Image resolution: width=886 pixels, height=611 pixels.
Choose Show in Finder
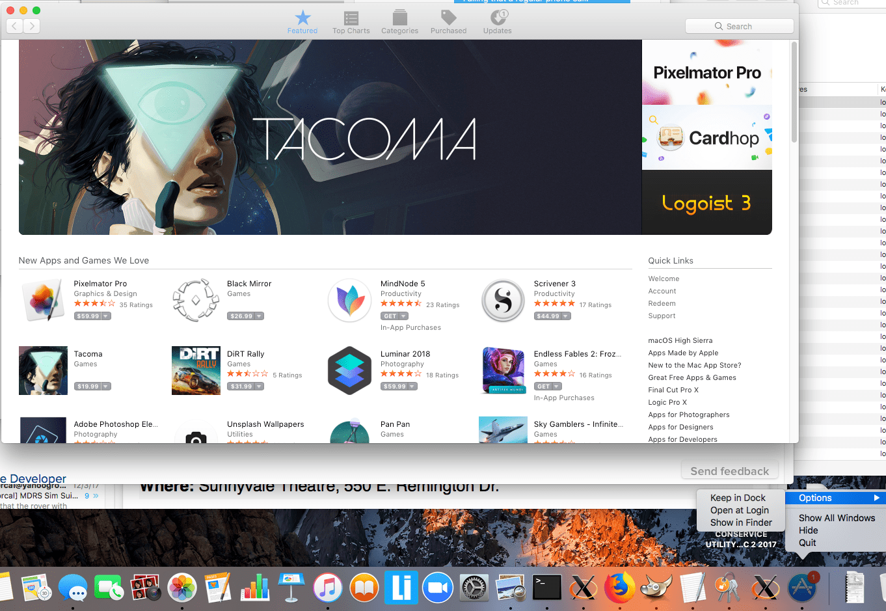click(741, 523)
